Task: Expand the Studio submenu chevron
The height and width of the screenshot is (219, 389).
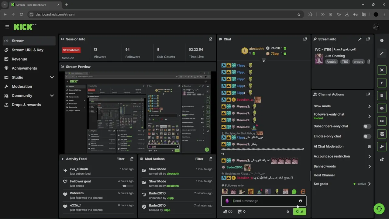Action: 52,77
